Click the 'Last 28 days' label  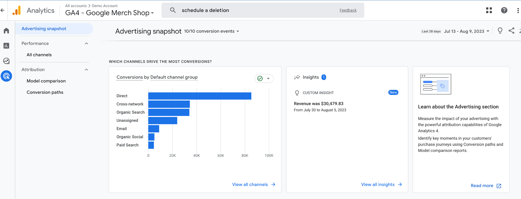click(x=431, y=31)
